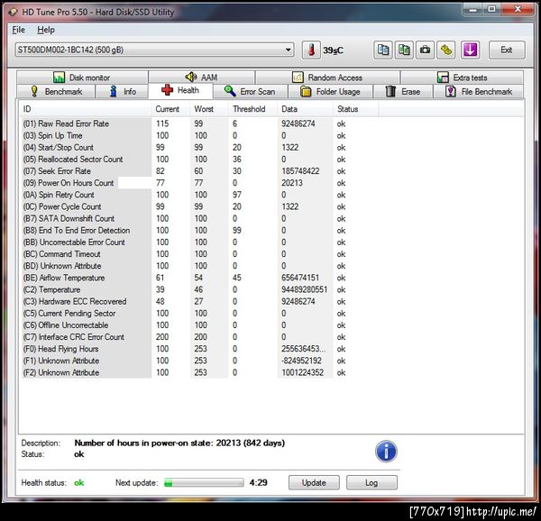
Task: Click the Status column header
Action: pyautogui.click(x=356, y=109)
